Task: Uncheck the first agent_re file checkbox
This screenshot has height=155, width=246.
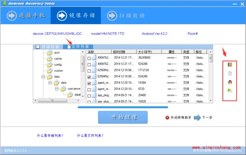Action: coord(89,83)
